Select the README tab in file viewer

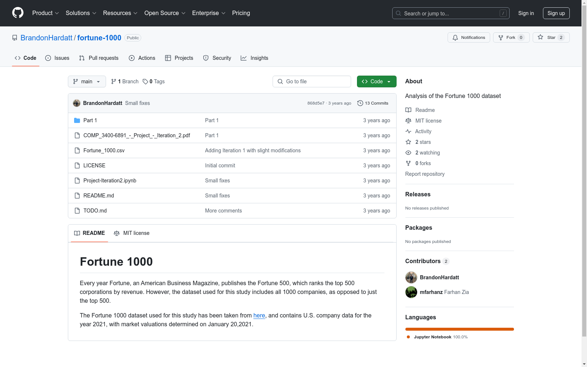pyautogui.click(x=90, y=233)
